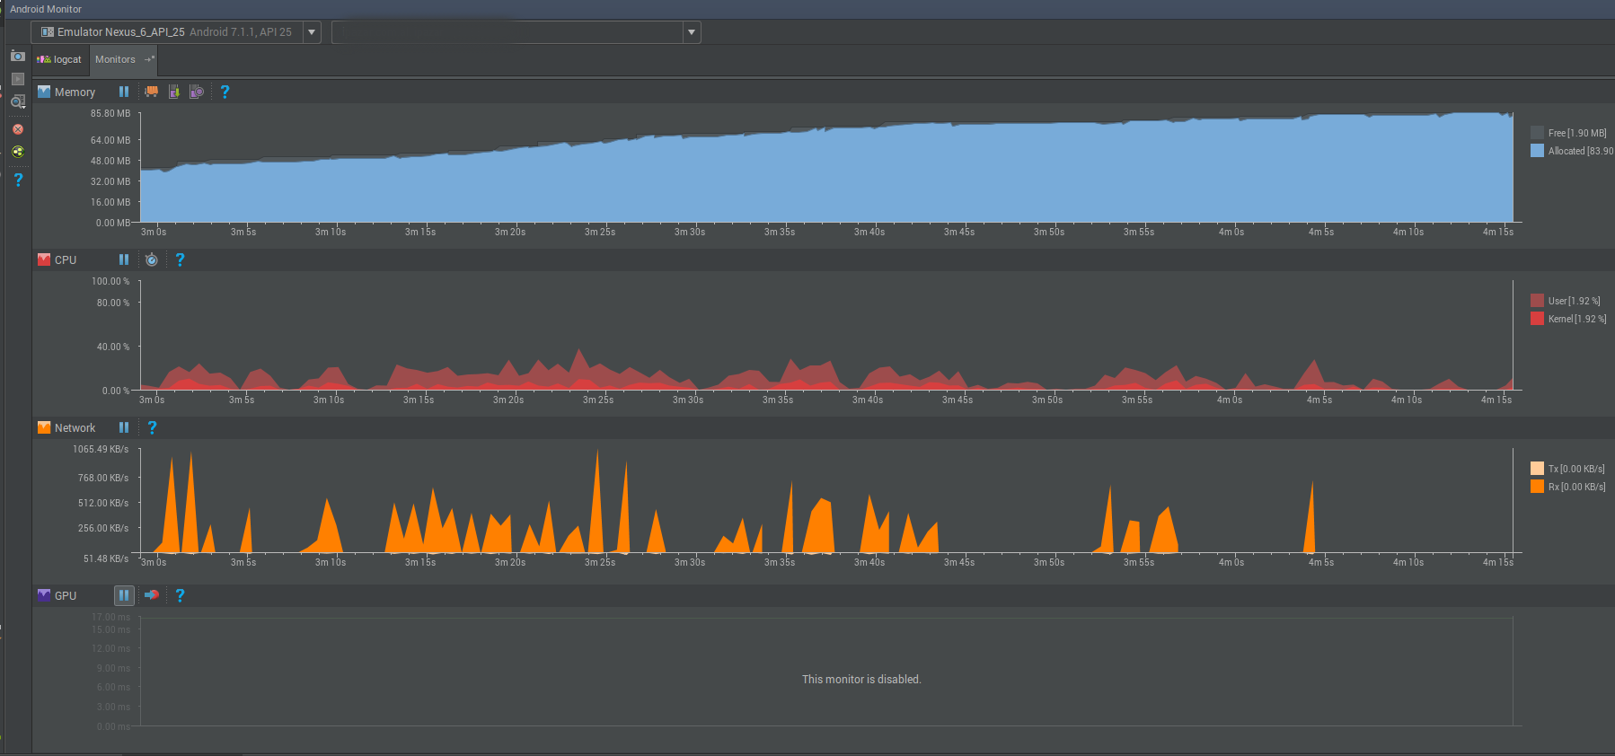This screenshot has width=1615, height=756.
Task: Take a screenshot with the camera icon
Action: click(x=17, y=56)
